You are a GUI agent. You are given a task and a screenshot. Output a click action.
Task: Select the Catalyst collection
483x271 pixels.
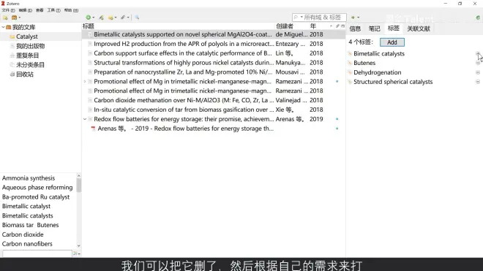coord(27,37)
